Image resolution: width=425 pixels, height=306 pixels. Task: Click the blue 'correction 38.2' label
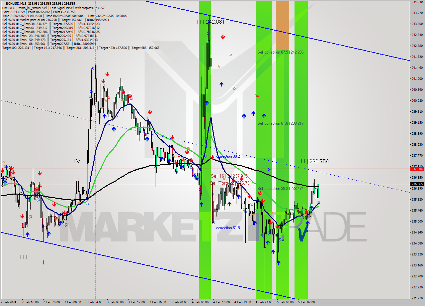click(x=228, y=156)
